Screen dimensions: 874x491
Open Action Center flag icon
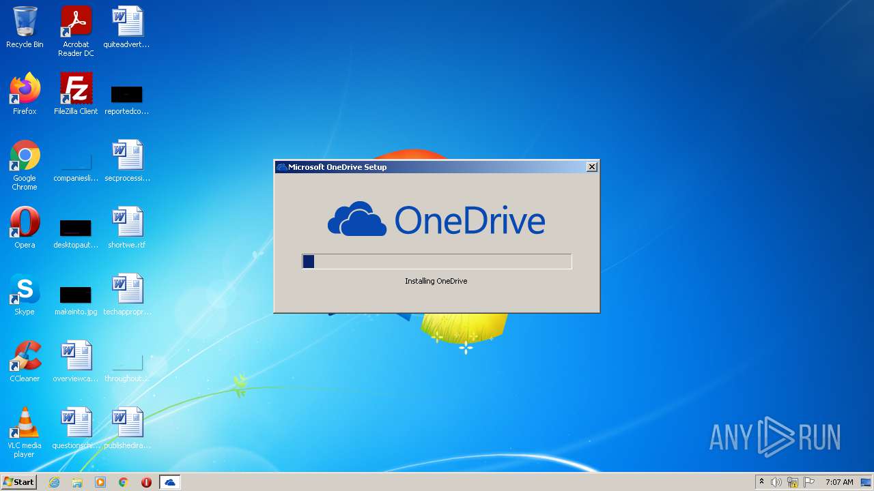point(809,482)
